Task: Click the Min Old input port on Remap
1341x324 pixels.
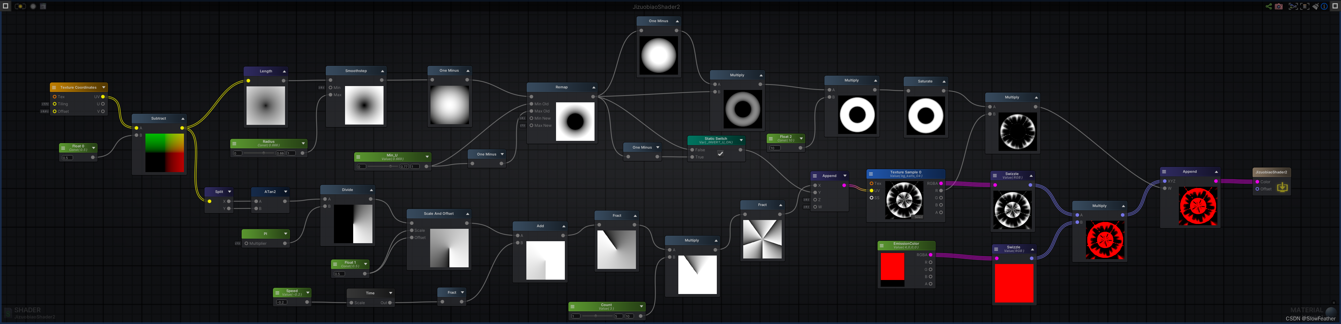Action: pyautogui.click(x=531, y=104)
